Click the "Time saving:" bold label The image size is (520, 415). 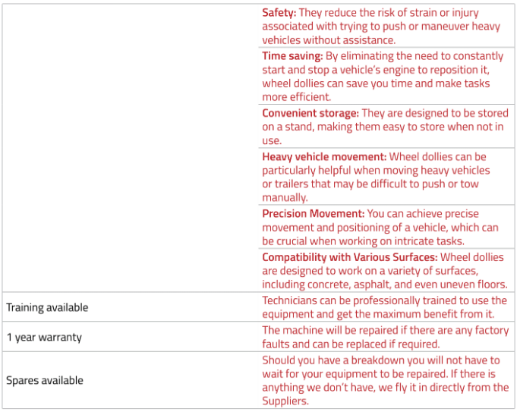tap(292, 56)
